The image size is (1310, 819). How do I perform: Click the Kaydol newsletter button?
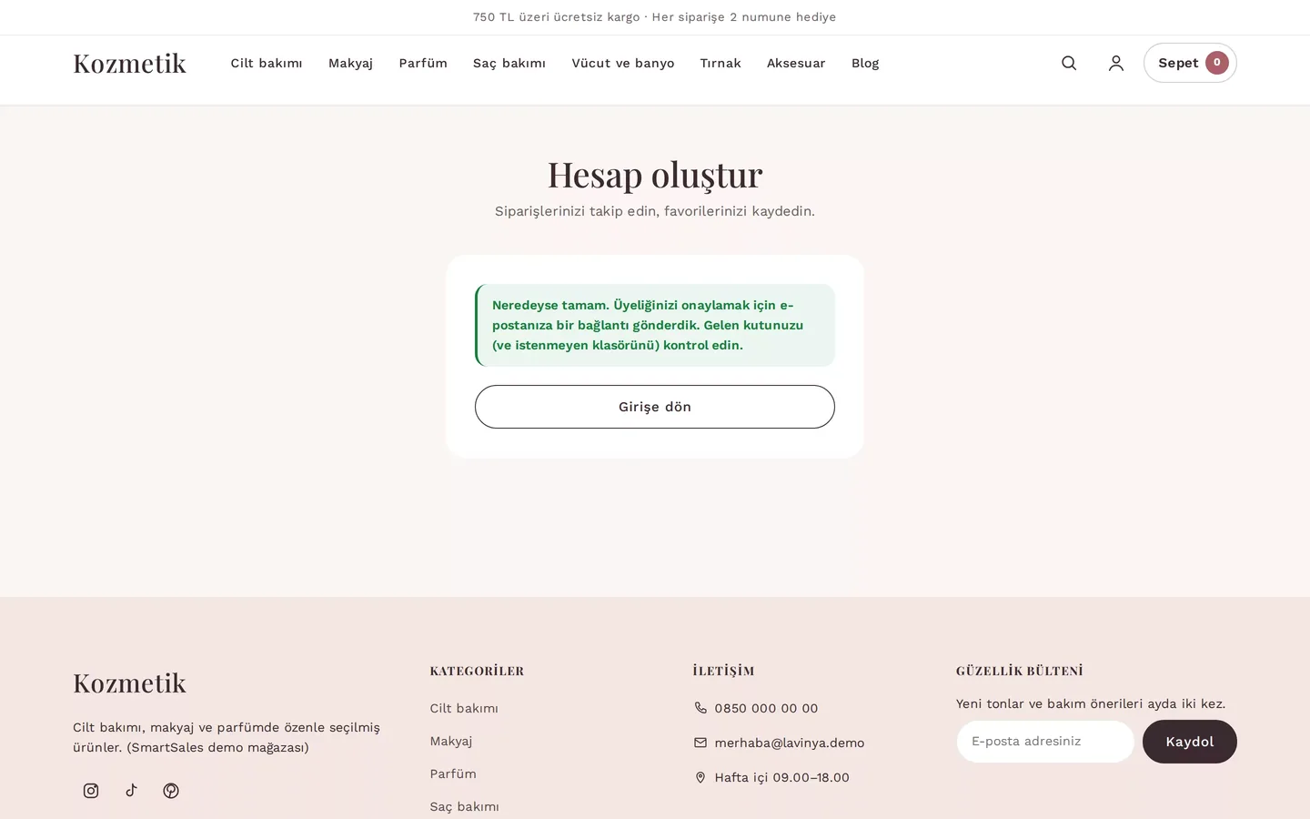coord(1190,742)
